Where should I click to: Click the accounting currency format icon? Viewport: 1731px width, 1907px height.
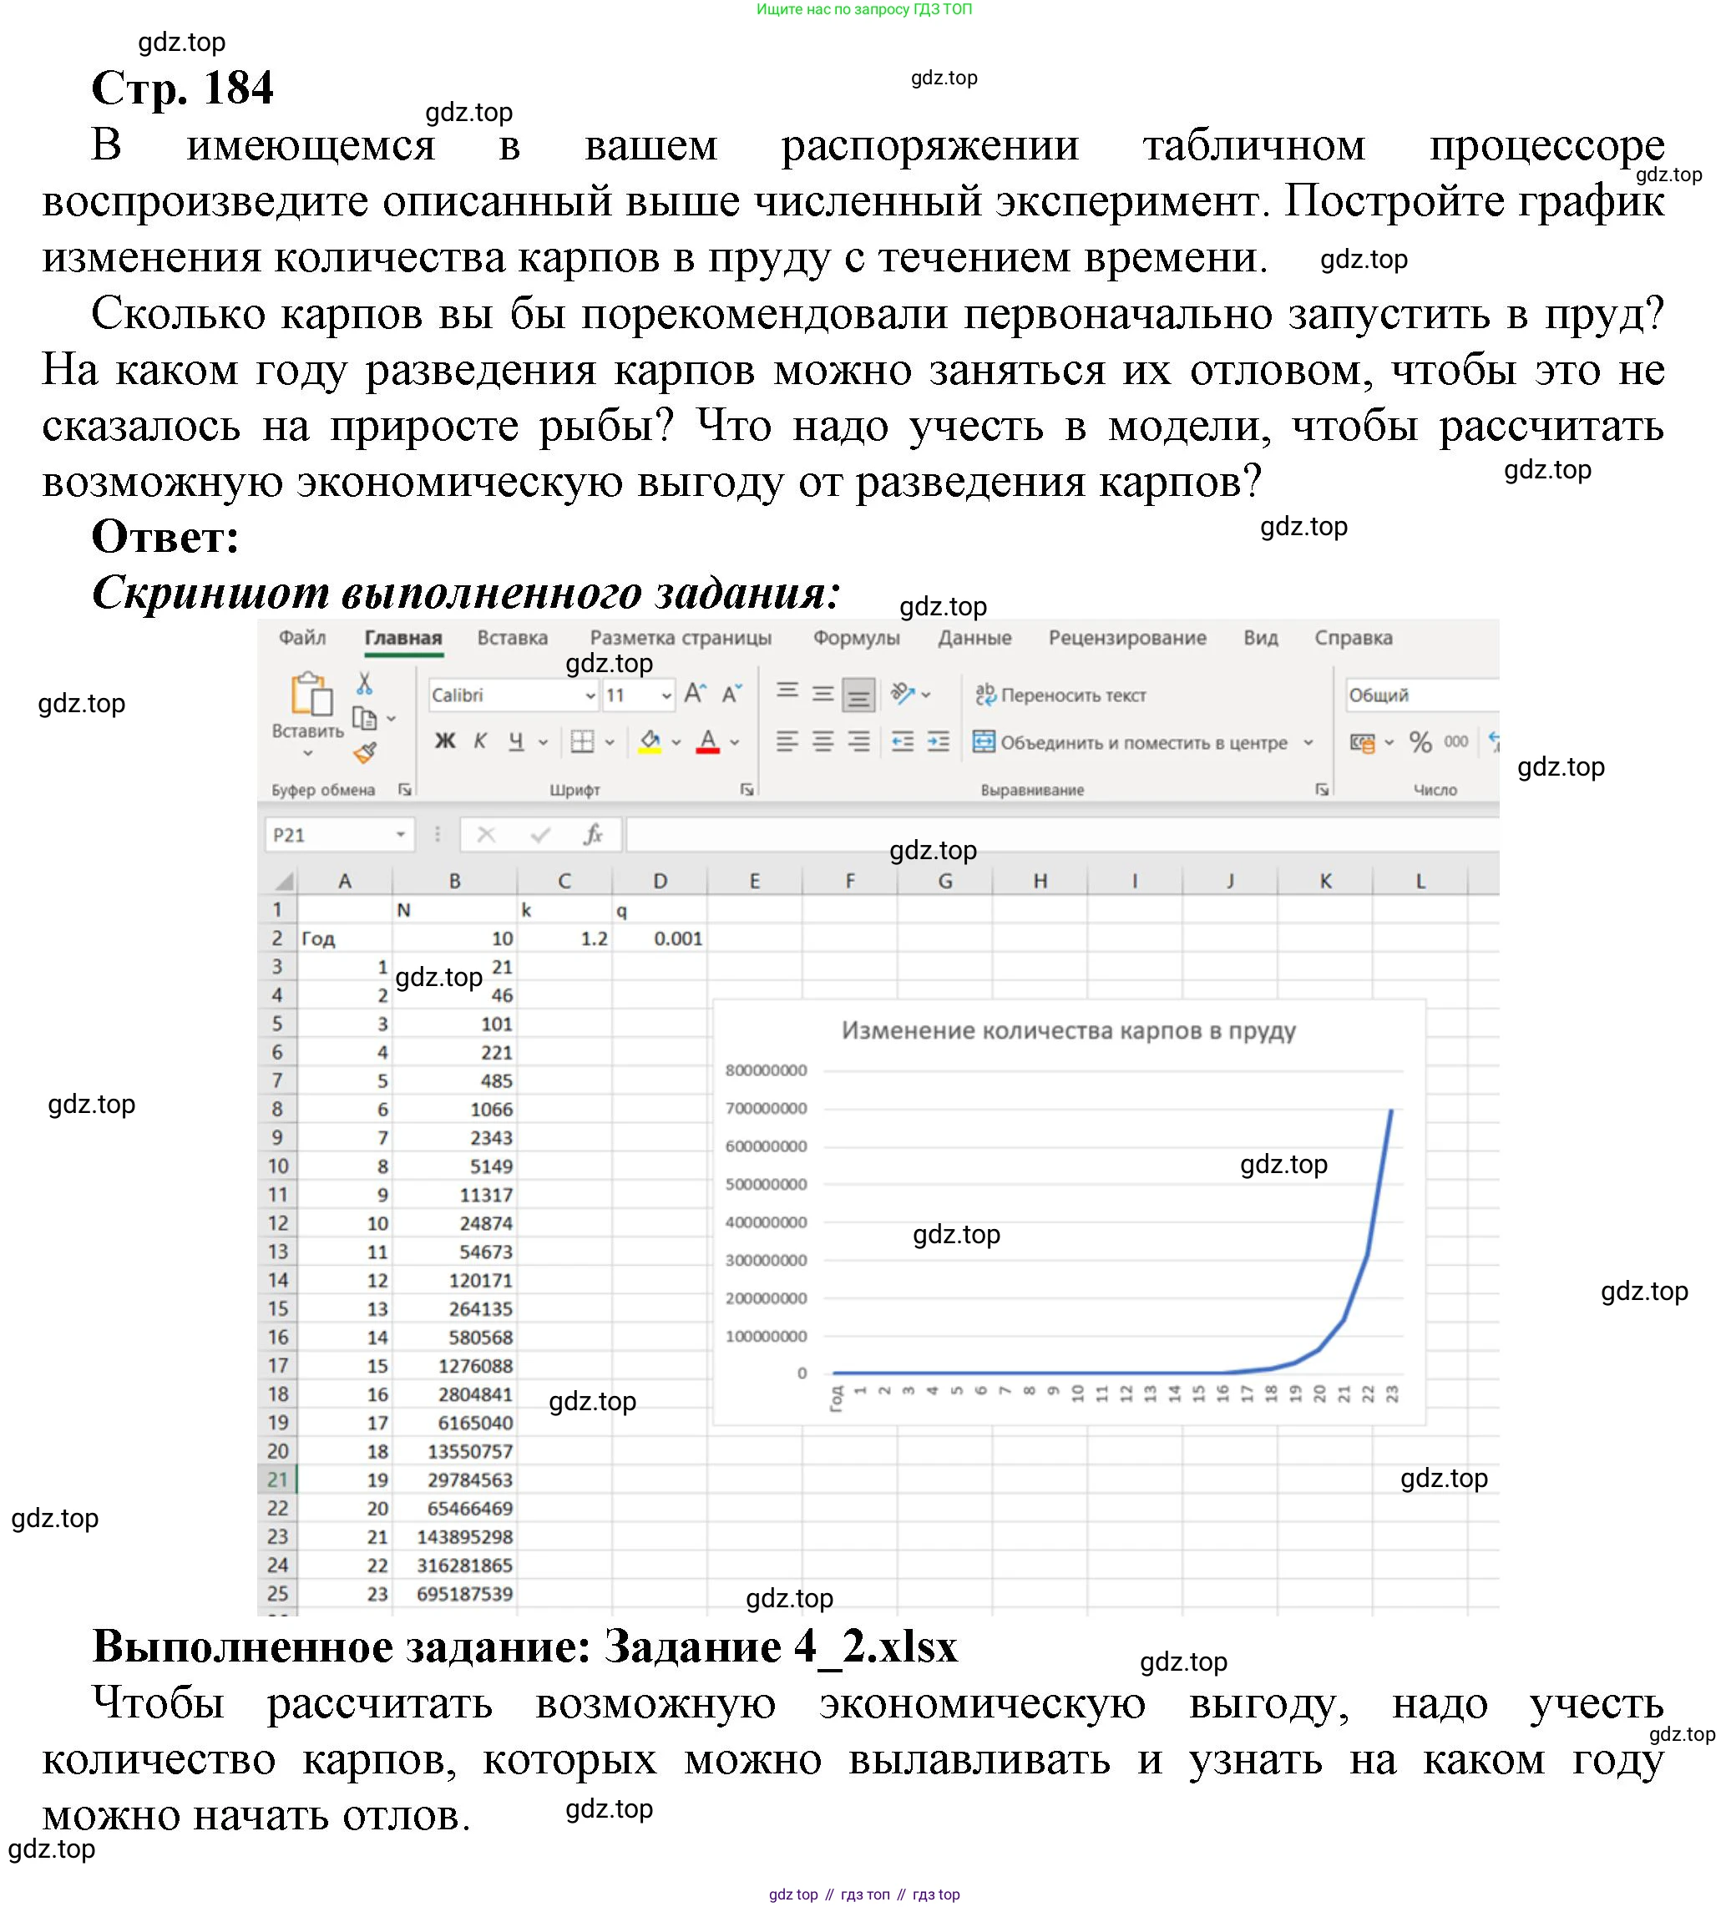(x=1362, y=742)
